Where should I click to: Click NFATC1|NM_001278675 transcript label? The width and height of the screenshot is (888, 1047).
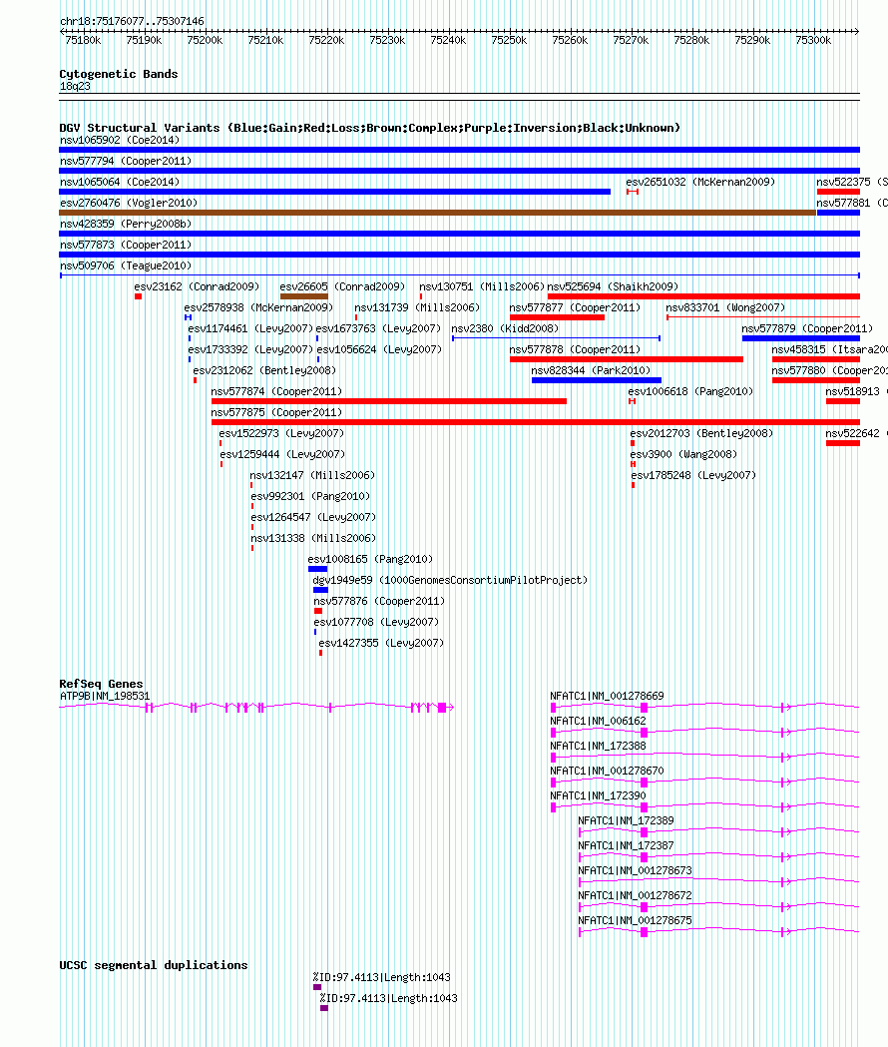point(635,920)
